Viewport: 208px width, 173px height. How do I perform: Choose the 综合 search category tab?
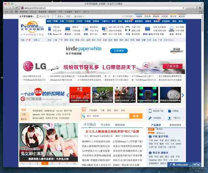[x=84, y=110]
